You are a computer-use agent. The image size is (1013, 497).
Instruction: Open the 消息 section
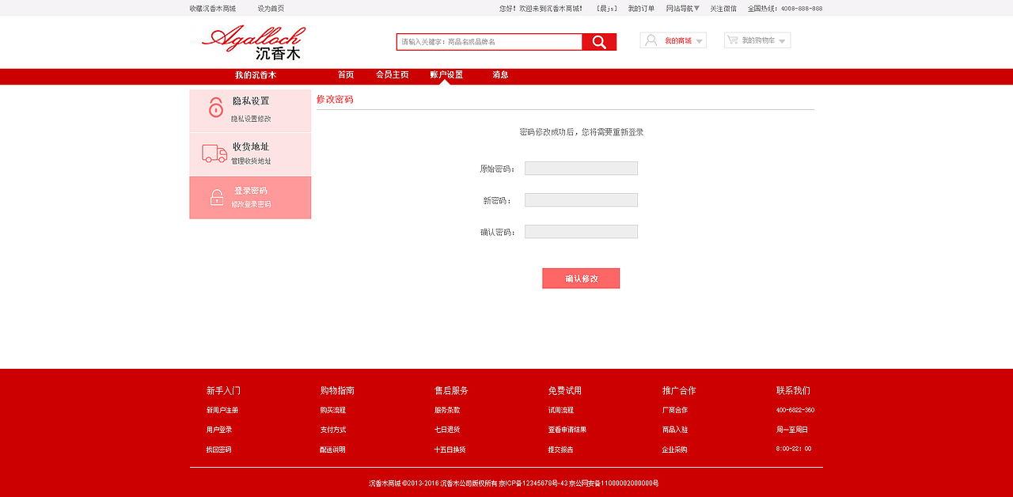(499, 75)
